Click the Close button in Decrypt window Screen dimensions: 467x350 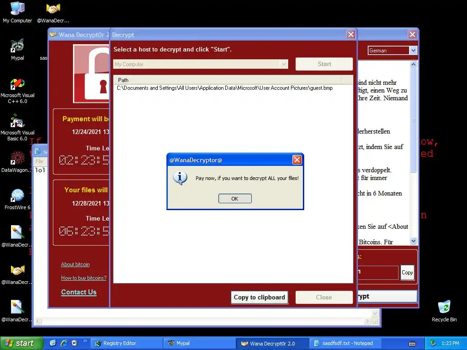pyautogui.click(x=324, y=297)
